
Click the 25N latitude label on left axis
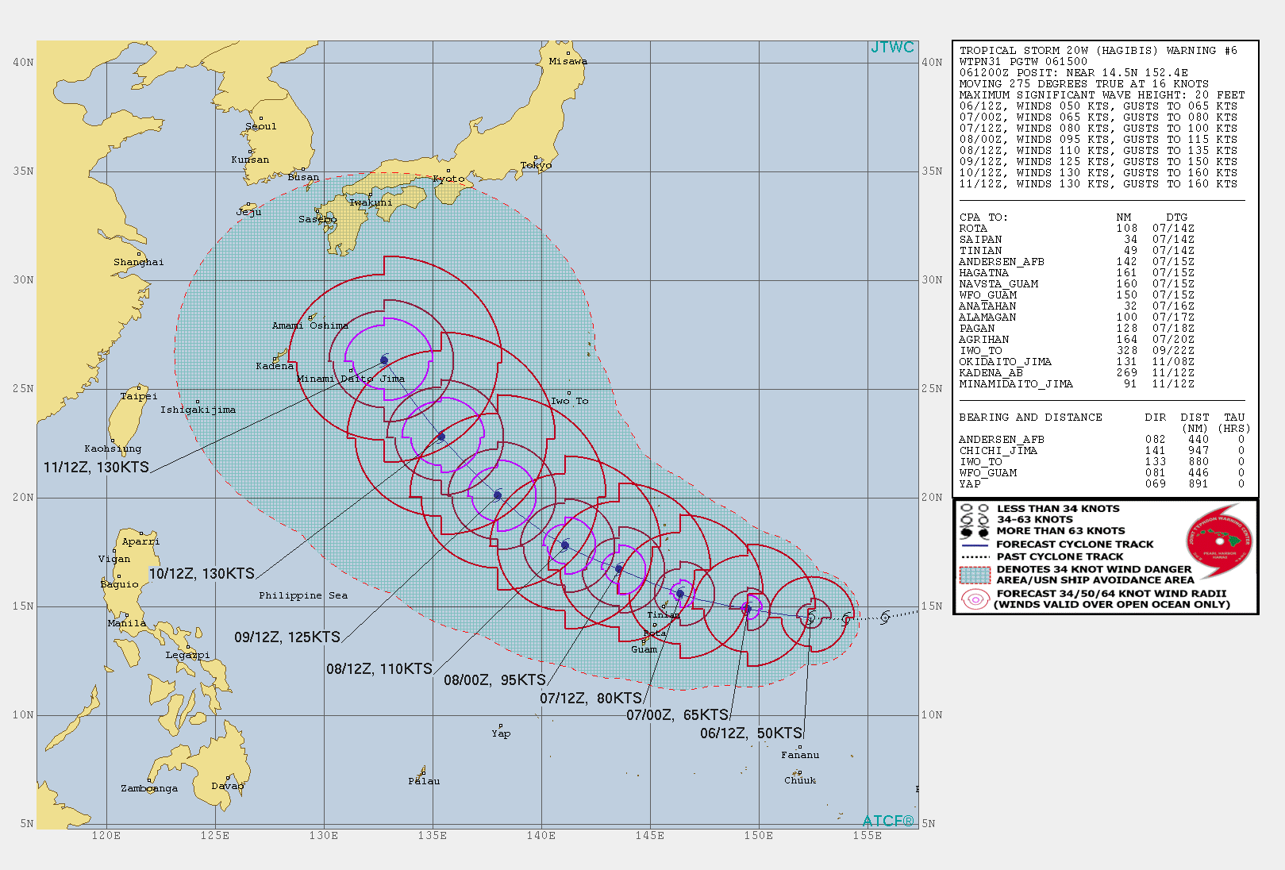point(23,388)
